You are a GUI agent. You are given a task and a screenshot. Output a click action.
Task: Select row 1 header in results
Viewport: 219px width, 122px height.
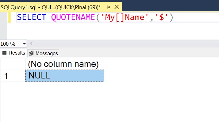pos(13,76)
